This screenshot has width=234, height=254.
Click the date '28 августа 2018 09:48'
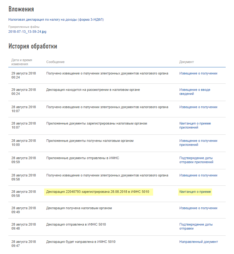pyautogui.click(x=24, y=226)
